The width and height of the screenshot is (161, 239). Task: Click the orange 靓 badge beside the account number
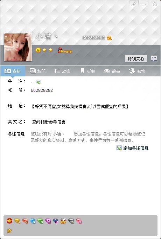pyautogui.click(x=109, y=38)
